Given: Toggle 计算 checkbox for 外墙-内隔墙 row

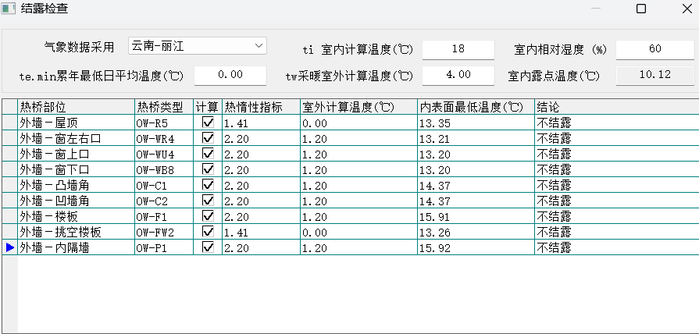Looking at the screenshot, I should click(208, 247).
